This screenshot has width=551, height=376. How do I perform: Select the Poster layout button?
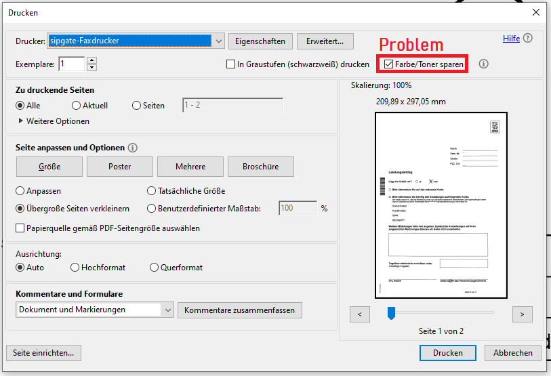click(120, 167)
